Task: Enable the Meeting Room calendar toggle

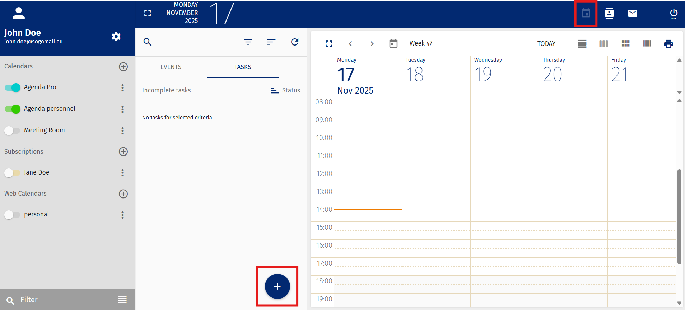Action: [x=13, y=130]
